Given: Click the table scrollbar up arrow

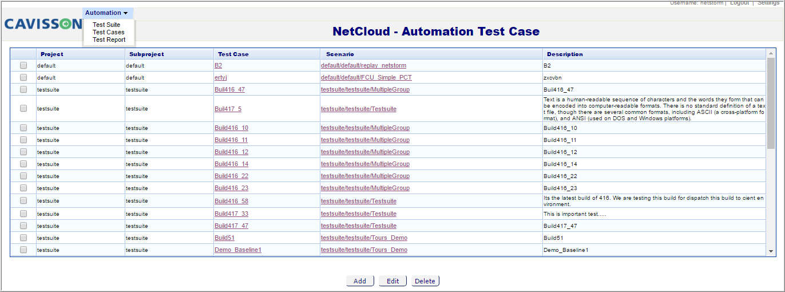Looking at the screenshot, I should tap(771, 53).
